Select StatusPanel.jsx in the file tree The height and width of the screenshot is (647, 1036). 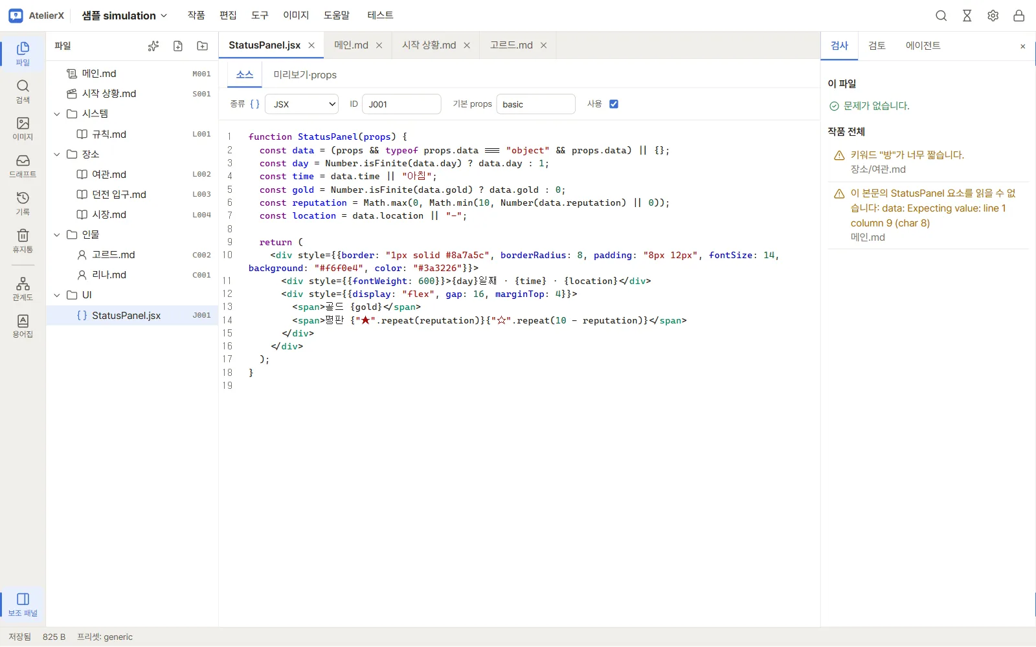click(x=132, y=316)
